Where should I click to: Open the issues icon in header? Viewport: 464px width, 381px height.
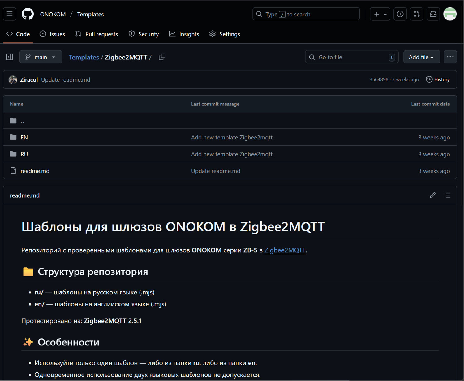[x=400, y=14]
